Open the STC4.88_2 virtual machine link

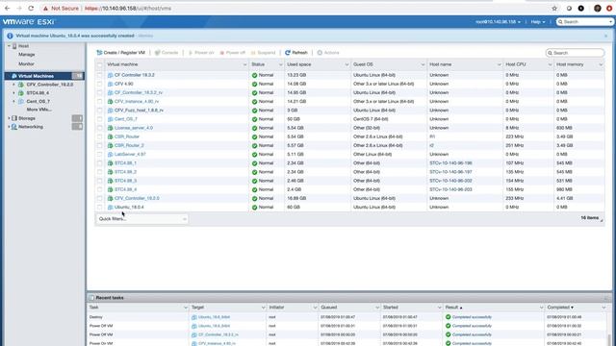tap(125, 172)
